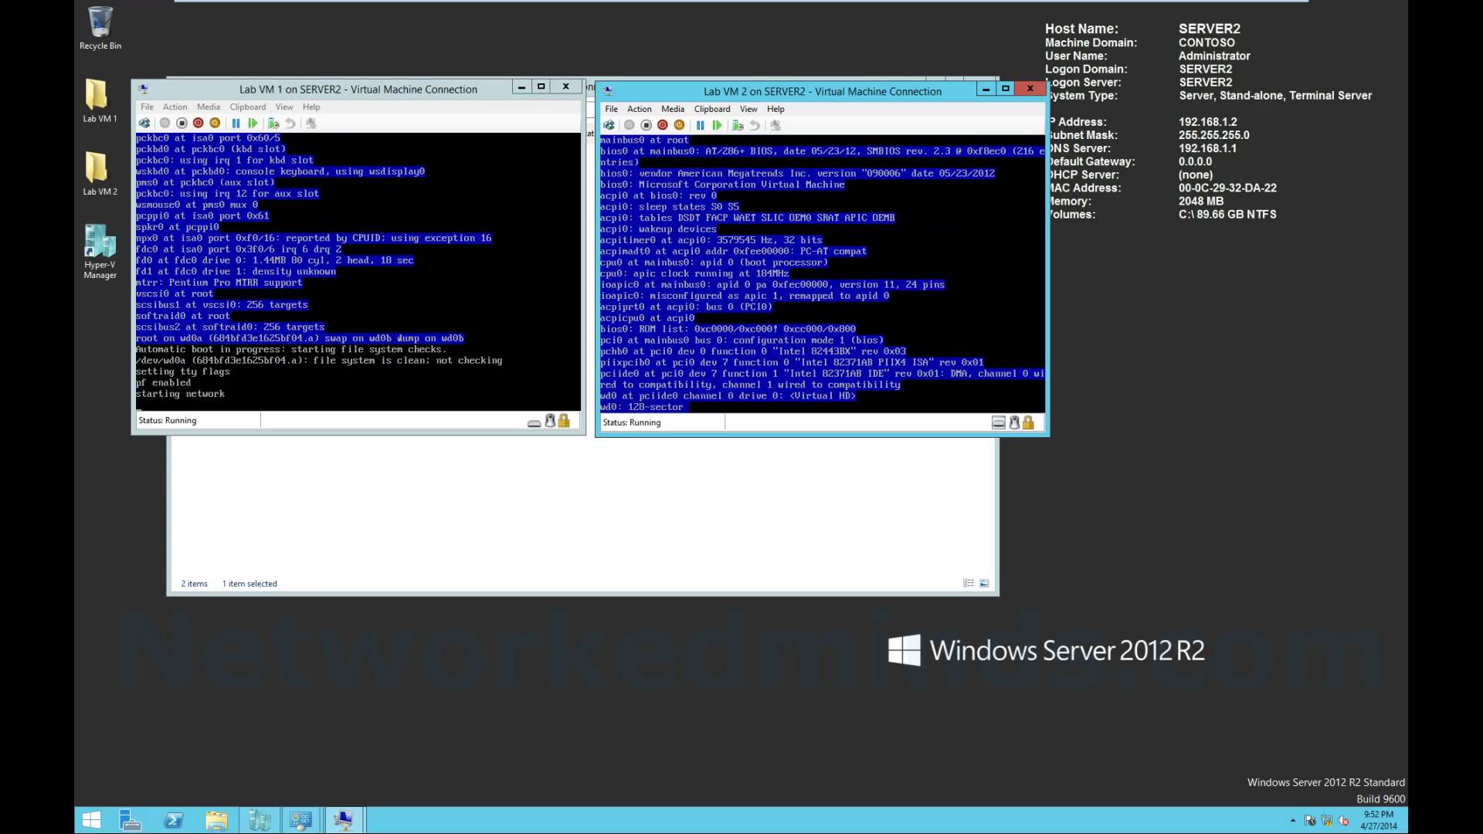The width and height of the screenshot is (1483, 834).
Task: Click Revert arrow icon in Lab VM 2 toolbar
Action: (x=755, y=125)
